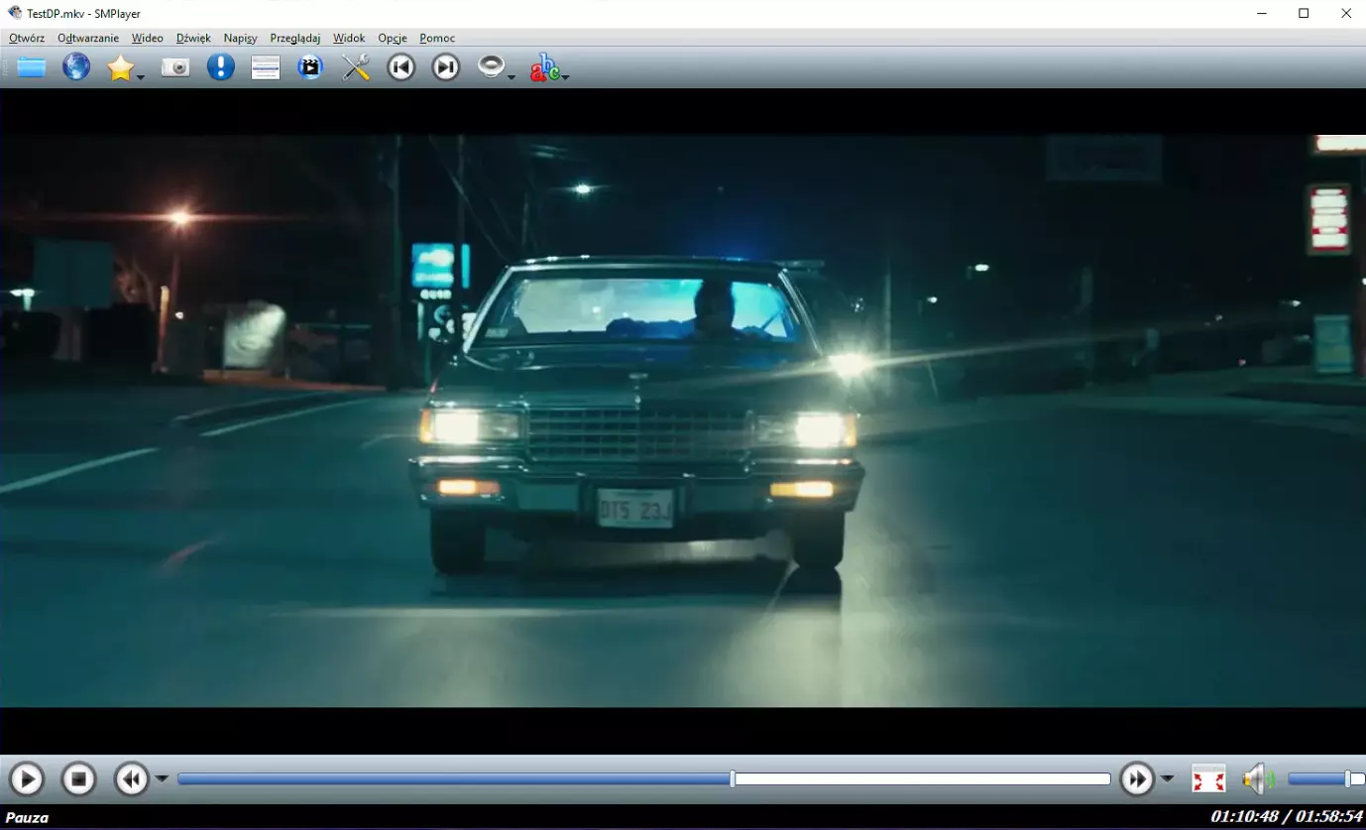Rewind using the double-arrow back button
Image resolution: width=1366 pixels, height=830 pixels.
click(132, 779)
